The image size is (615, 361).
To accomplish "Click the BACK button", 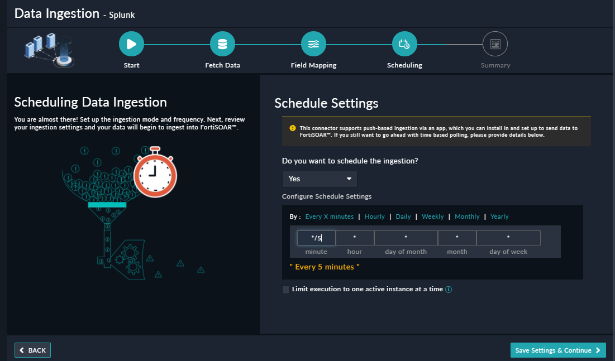I will 32,350.
